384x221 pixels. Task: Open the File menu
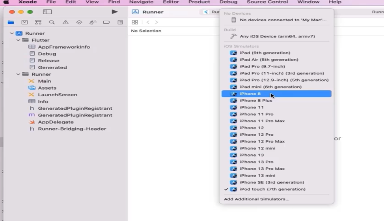click(x=51, y=2)
